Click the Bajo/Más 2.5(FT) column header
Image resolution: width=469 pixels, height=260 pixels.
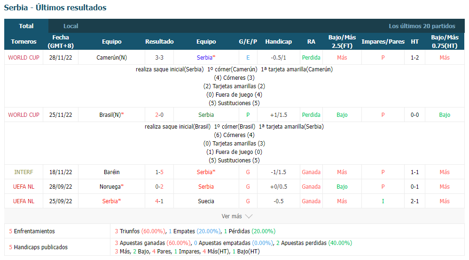coord(342,42)
